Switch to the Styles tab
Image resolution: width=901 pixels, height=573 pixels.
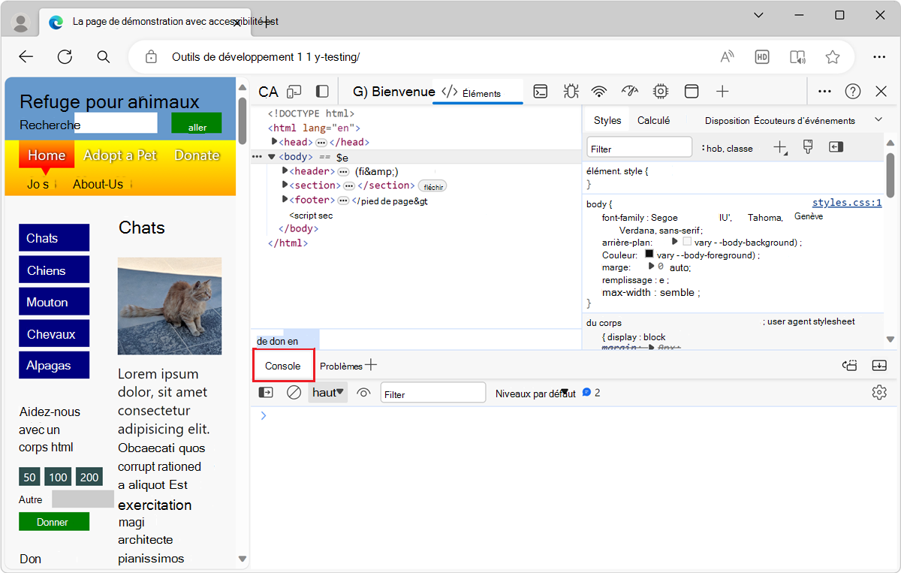tap(607, 120)
